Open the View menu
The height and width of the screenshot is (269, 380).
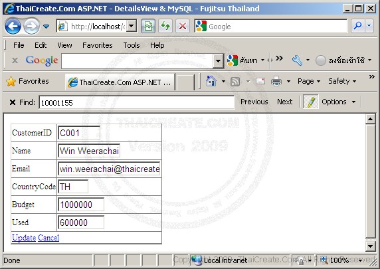pos(64,45)
